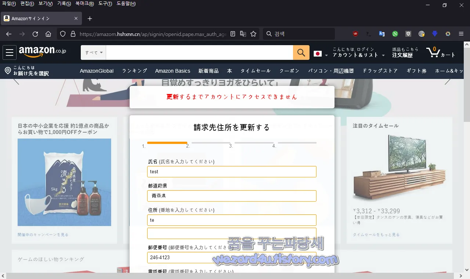
Task: Click 開催中のキャンペーンを見る link
Action: pos(43,235)
